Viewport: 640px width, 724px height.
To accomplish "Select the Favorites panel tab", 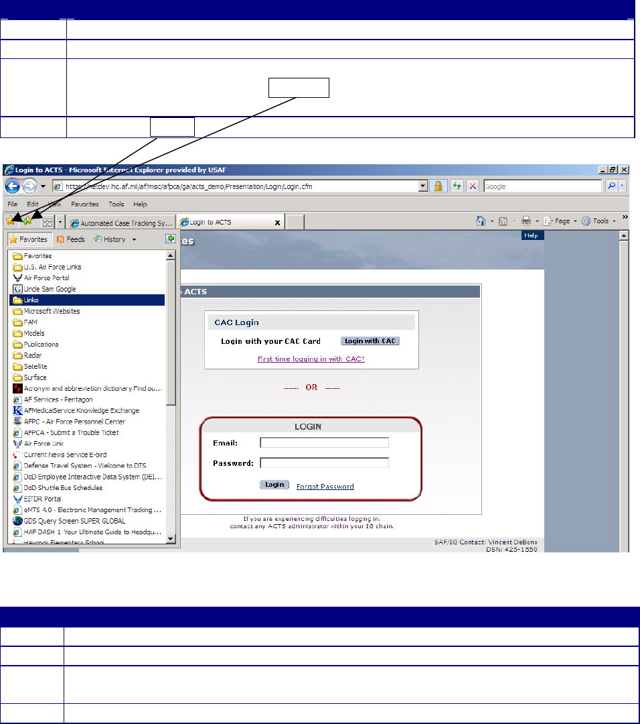I will [x=28, y=239].
